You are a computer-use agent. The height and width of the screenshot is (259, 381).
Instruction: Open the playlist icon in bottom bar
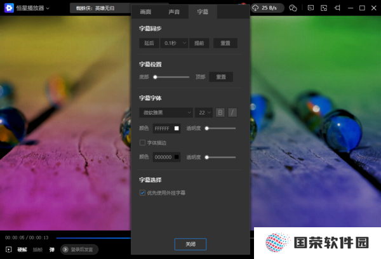tap(8, 249)
